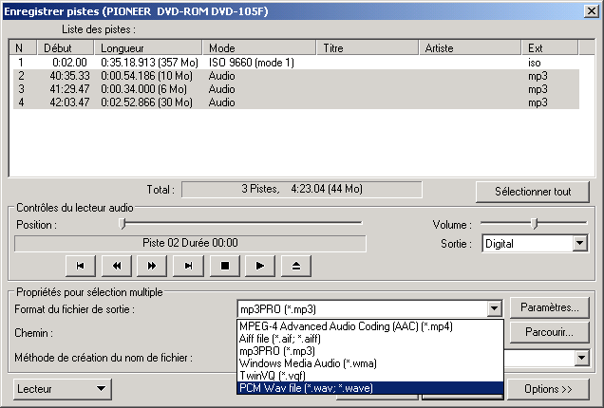Click the previous track button
This screenshot has height=408, width=604.
pos(81,266)
